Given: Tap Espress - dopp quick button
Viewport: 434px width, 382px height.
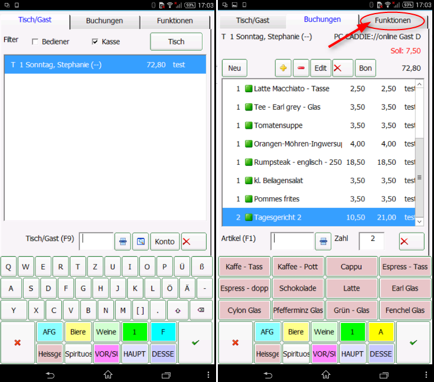Looking at the screenshot, I should [x=244, y=288].
